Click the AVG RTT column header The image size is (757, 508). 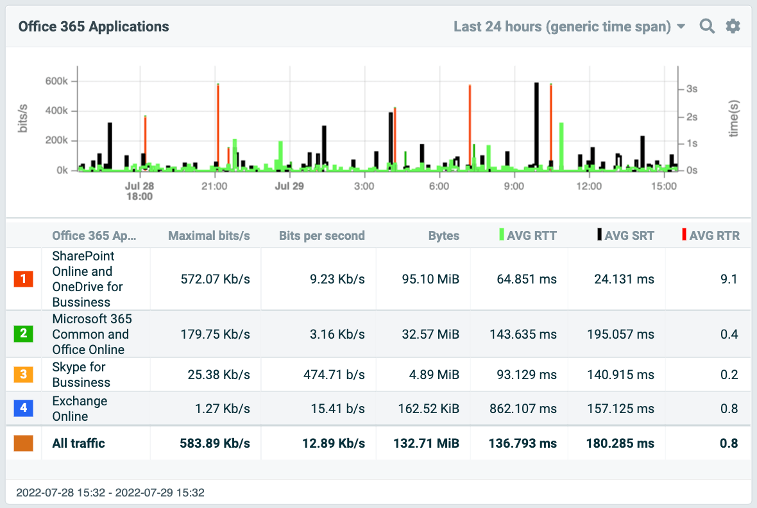[x=531, y=235]
